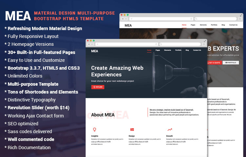Viewport: 246px width, 157px height.
Task: Click the rear browser address bar
Action: [x=161, y=19]
